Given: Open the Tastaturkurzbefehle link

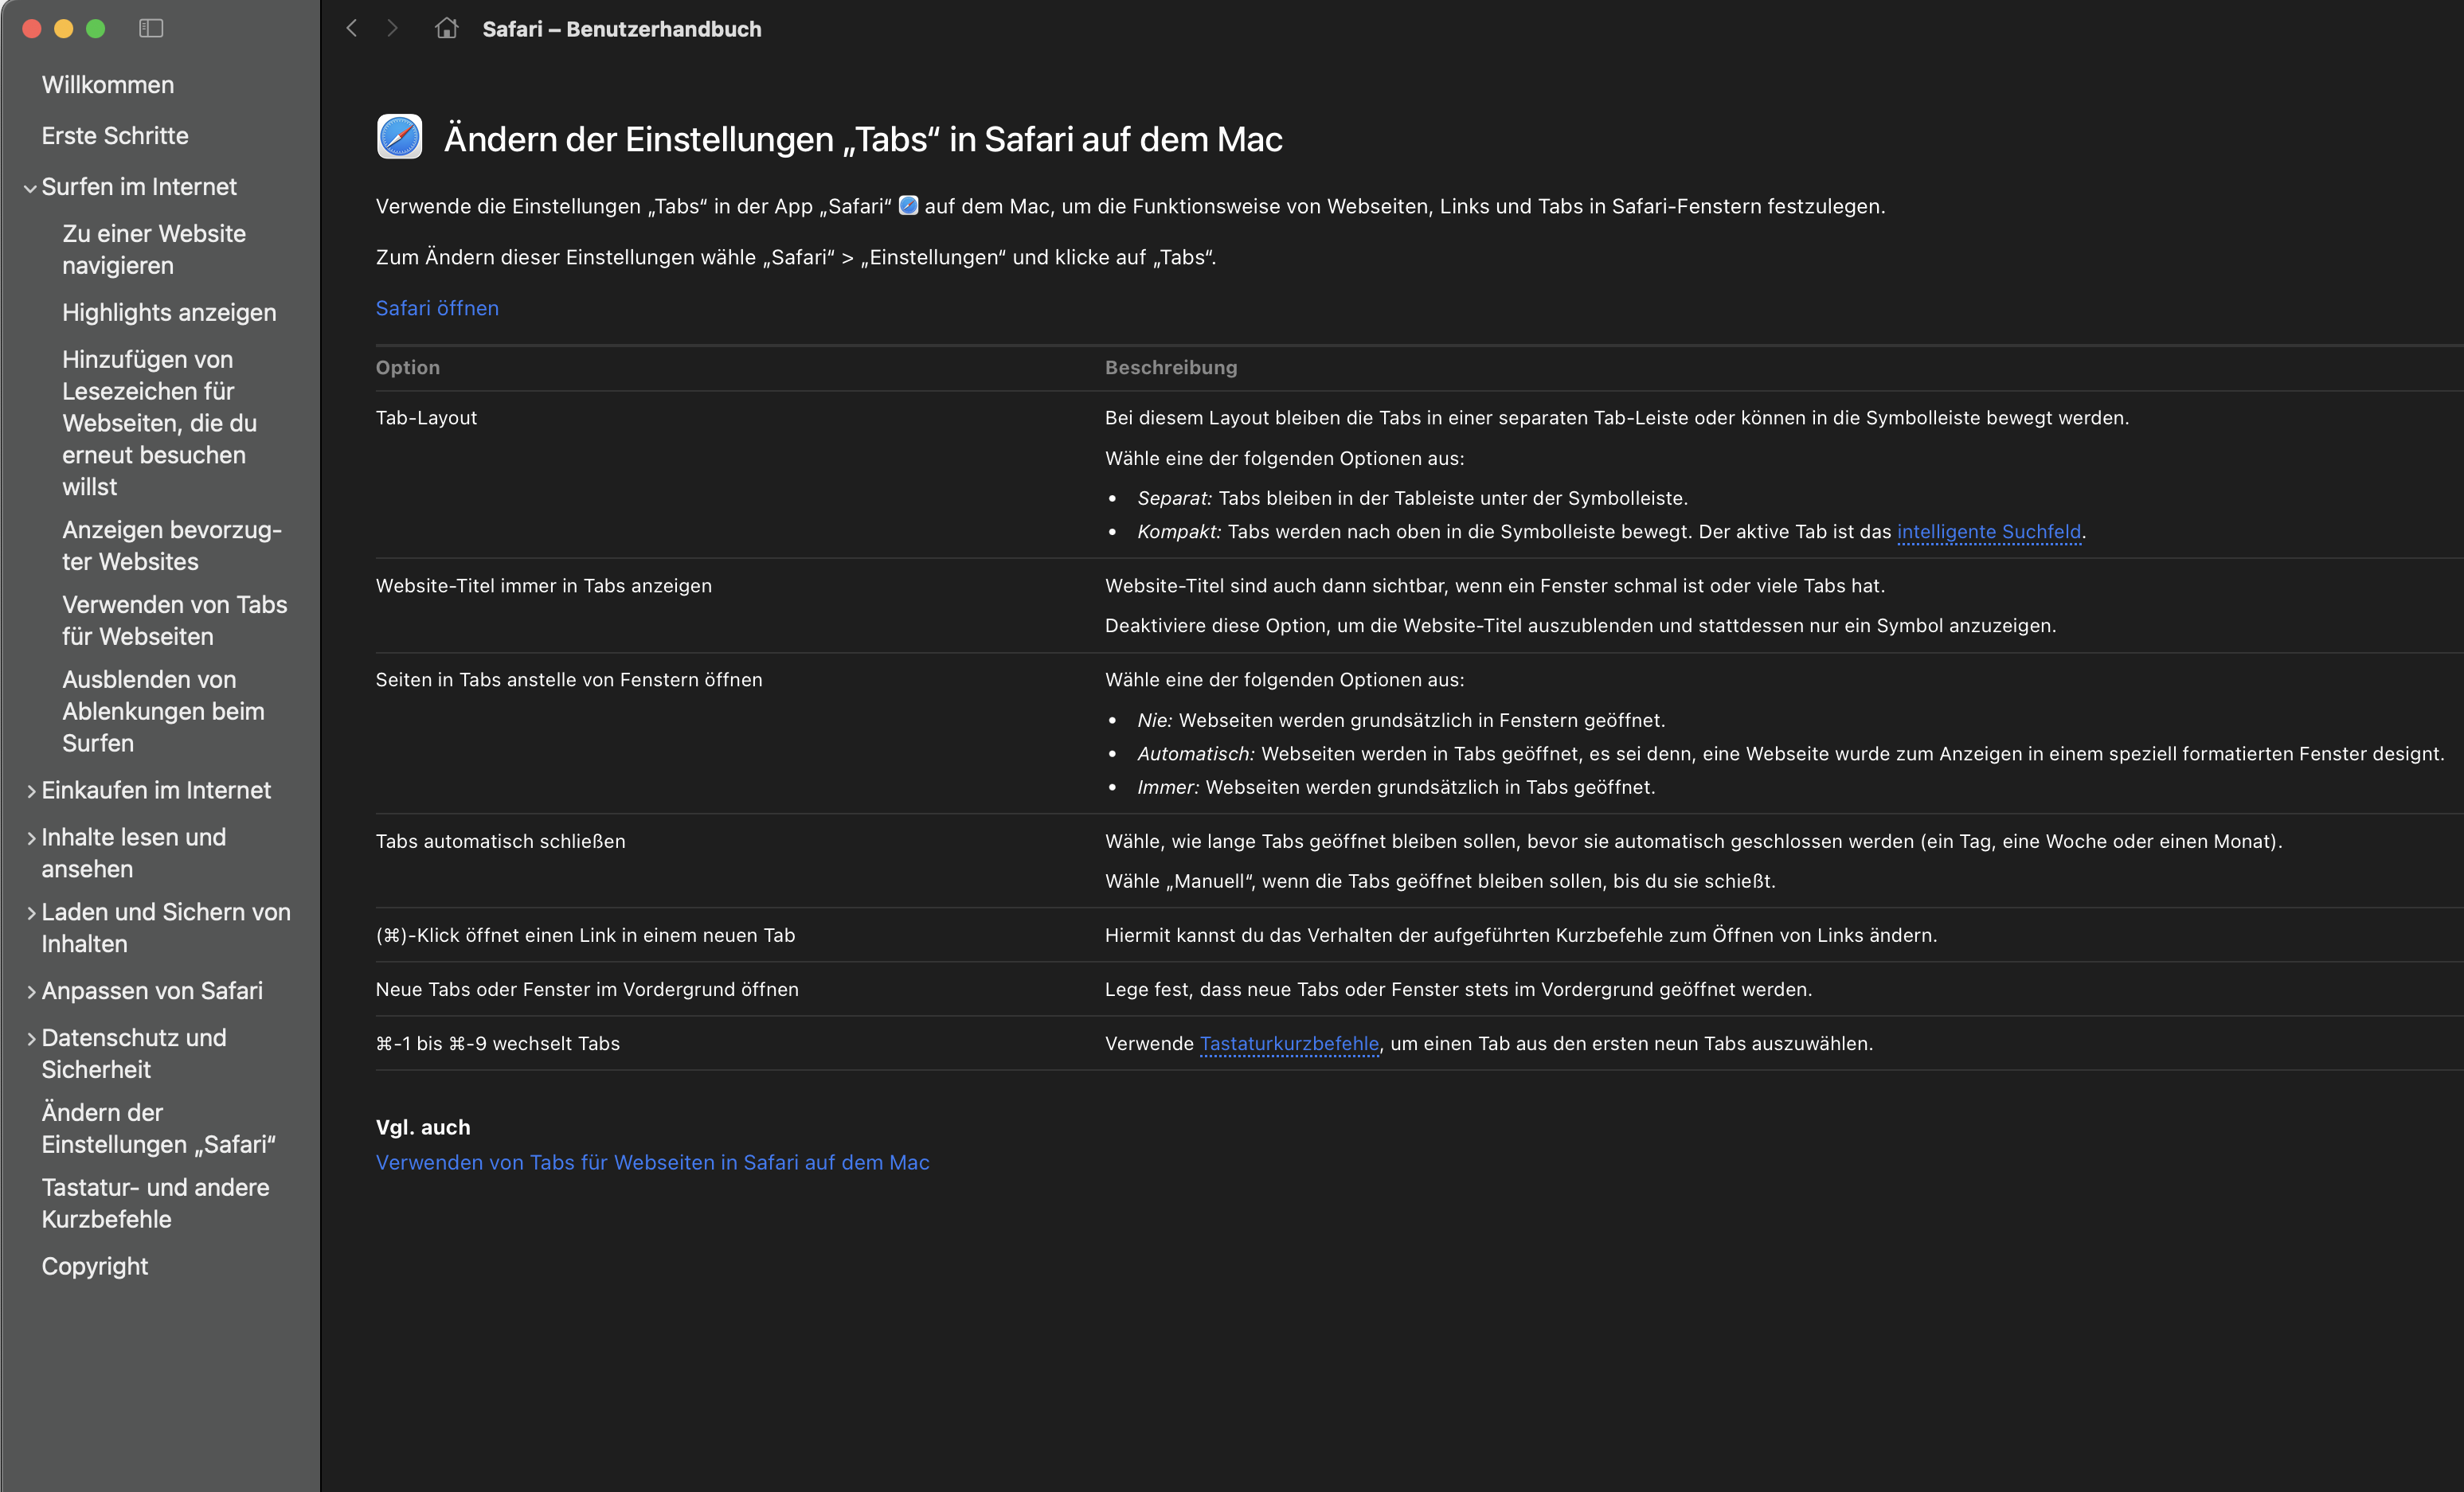Looking at the screenshot, I should click(x=1289, y=1043).
